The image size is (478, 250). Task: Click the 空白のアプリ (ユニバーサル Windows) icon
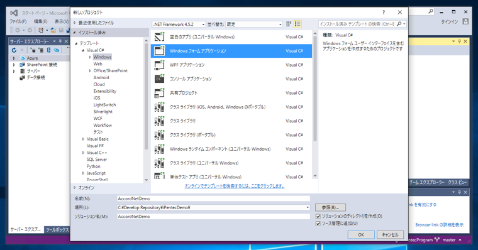[x=159, y=36]
